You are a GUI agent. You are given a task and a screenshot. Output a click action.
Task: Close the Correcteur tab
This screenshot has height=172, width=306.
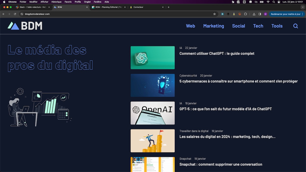[163, 7]
